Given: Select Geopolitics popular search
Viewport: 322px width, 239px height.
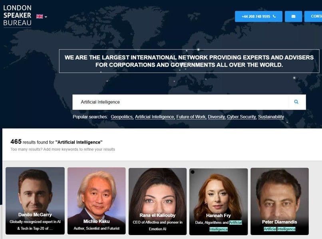Looking at the screenshot, I should (x=122, y=117).
